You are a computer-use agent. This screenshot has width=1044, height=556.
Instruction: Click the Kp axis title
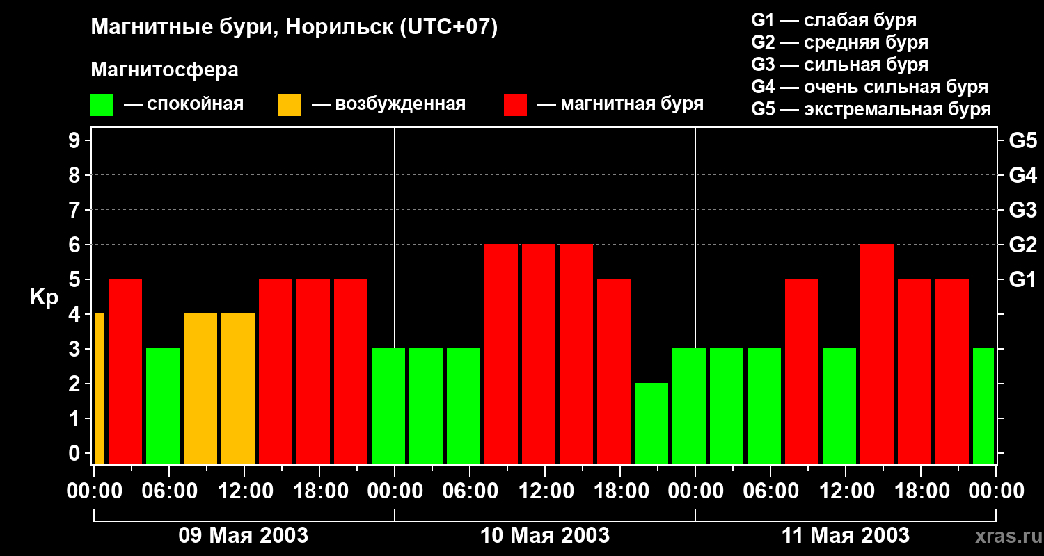44,297
